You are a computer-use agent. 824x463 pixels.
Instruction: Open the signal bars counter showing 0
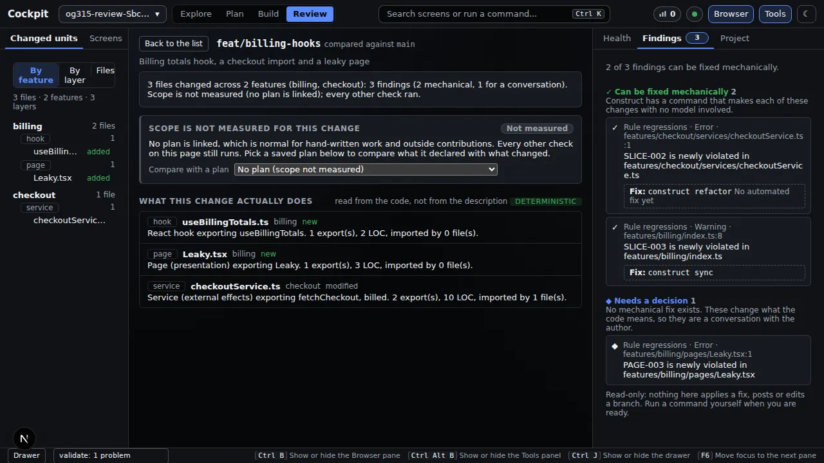pos(668,14)
